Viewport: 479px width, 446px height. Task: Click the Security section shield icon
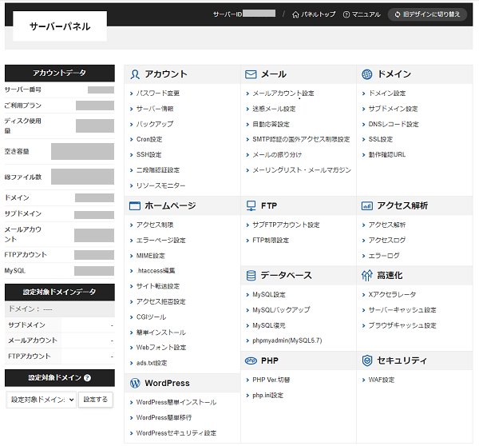(x=366, y=360)
